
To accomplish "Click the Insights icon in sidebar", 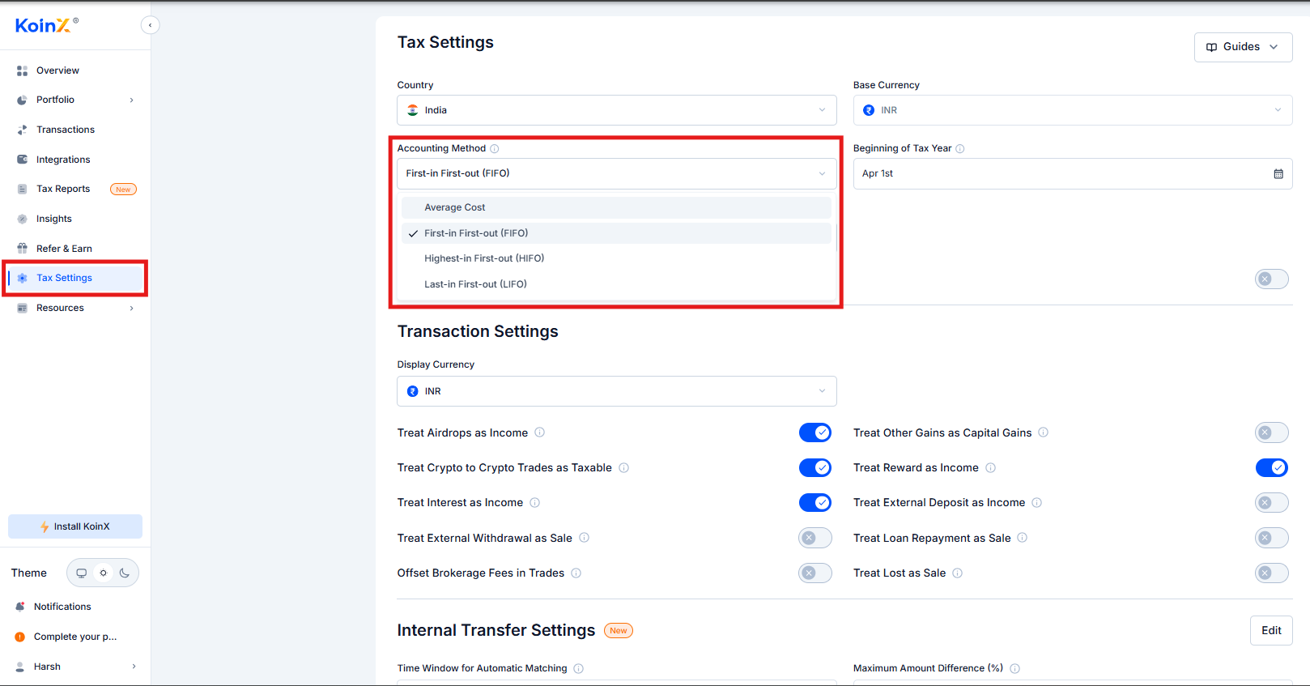I will 22,219.
